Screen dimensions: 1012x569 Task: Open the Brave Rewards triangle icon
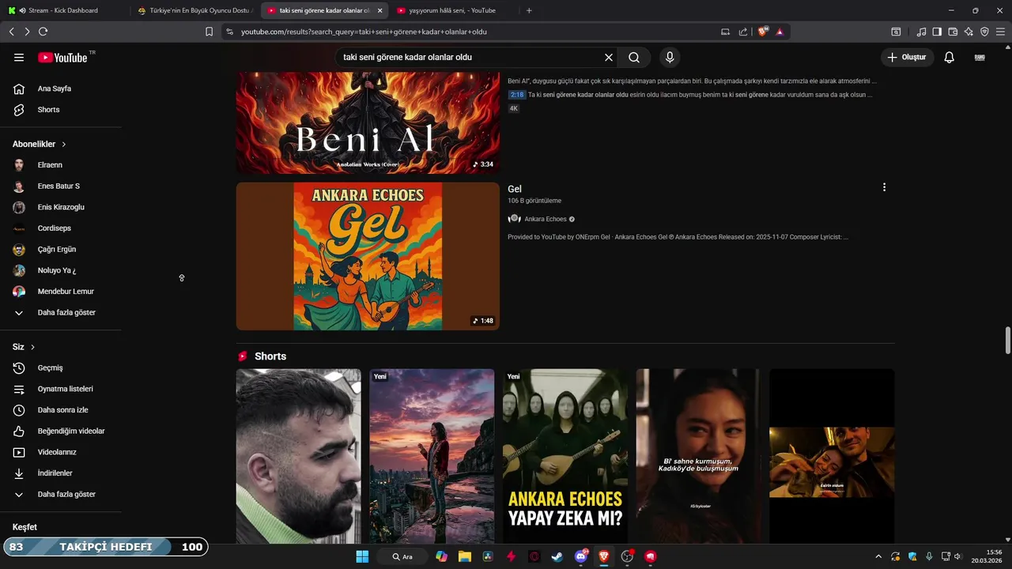click(780, 32)
